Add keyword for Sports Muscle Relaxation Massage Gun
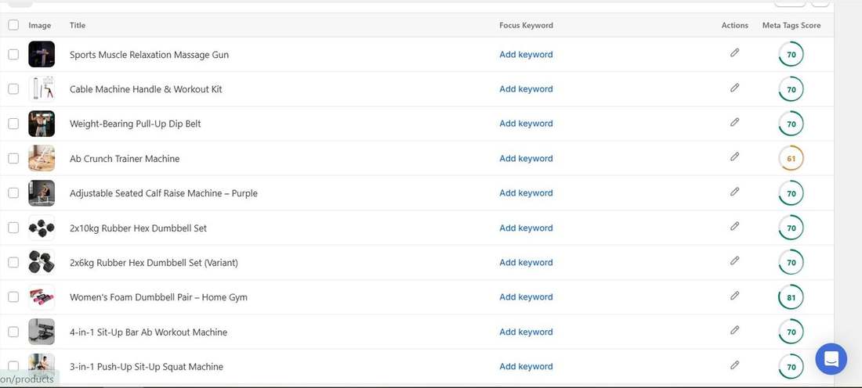 [x=526, y=54]
